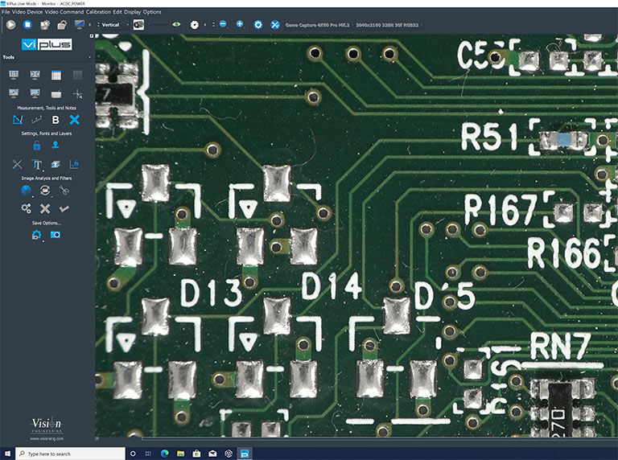Open the text font T tool dropdown
Screen dimensions: 618x460
tap(36, 165)
